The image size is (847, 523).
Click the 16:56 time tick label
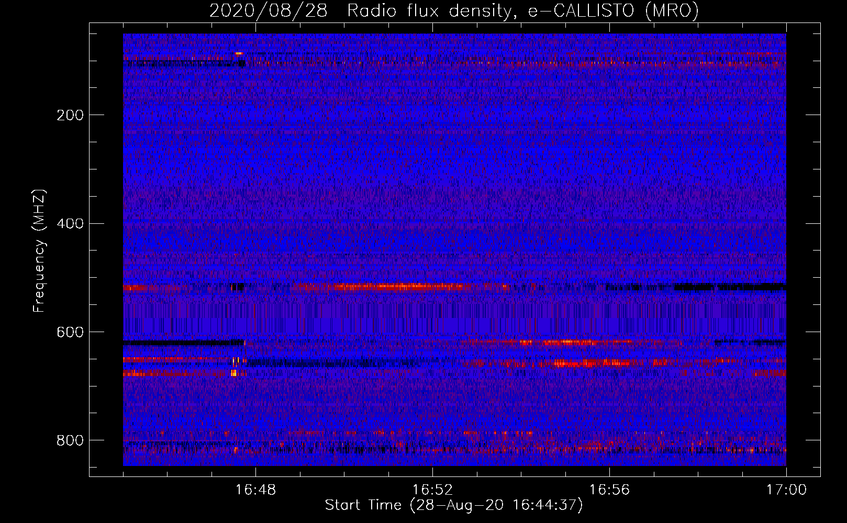click(x=609, y=490)
